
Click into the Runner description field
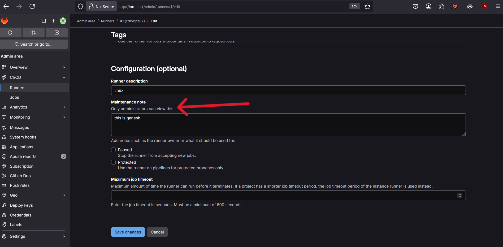point(288,90)
